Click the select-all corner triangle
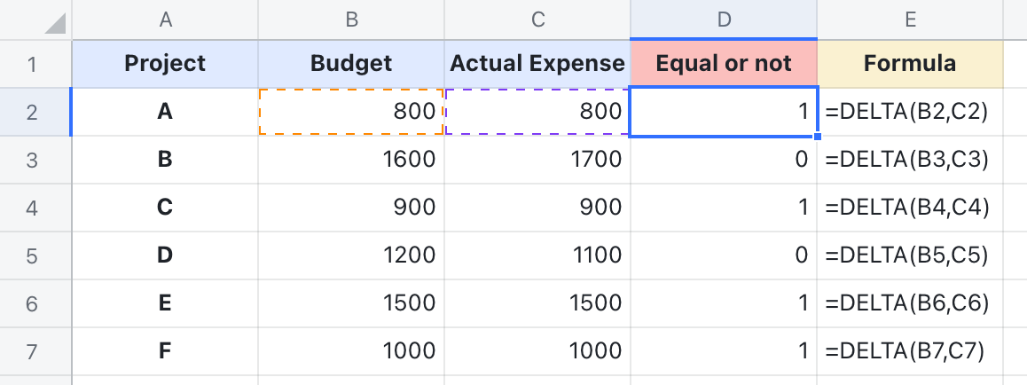Viewport: 1027px width, 385px height. (x=55, y=24)
